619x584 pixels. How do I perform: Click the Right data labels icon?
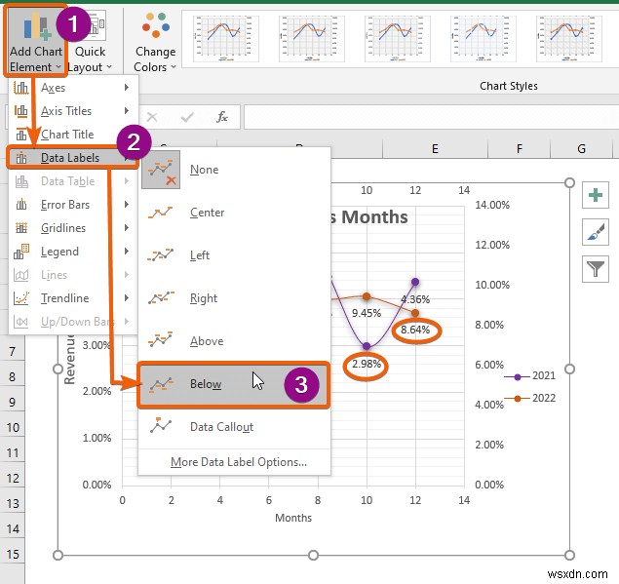click(161, 298)
